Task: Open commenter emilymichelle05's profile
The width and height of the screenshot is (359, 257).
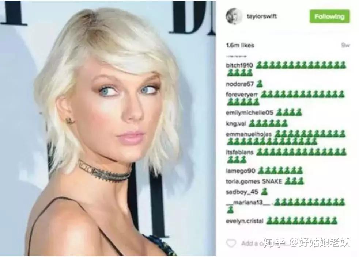Action: [x=249, y=113]
